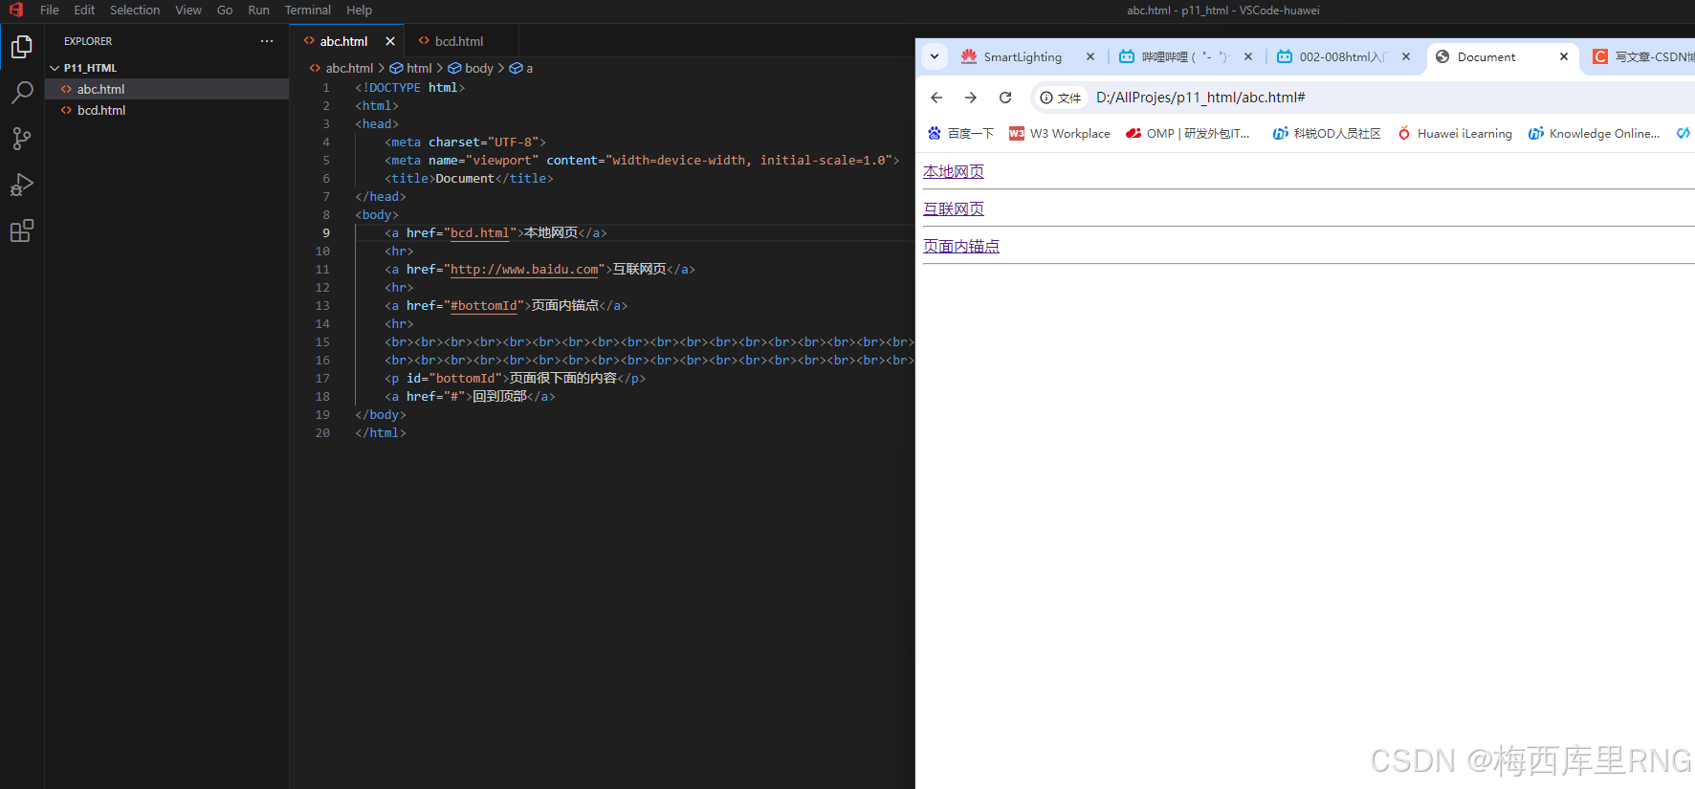Open the View menu
1695x789 pixels.
click(x=188, y=10)
